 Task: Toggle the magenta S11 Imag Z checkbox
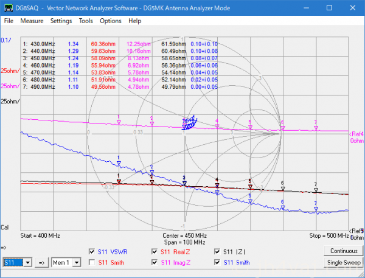(155, 262)
